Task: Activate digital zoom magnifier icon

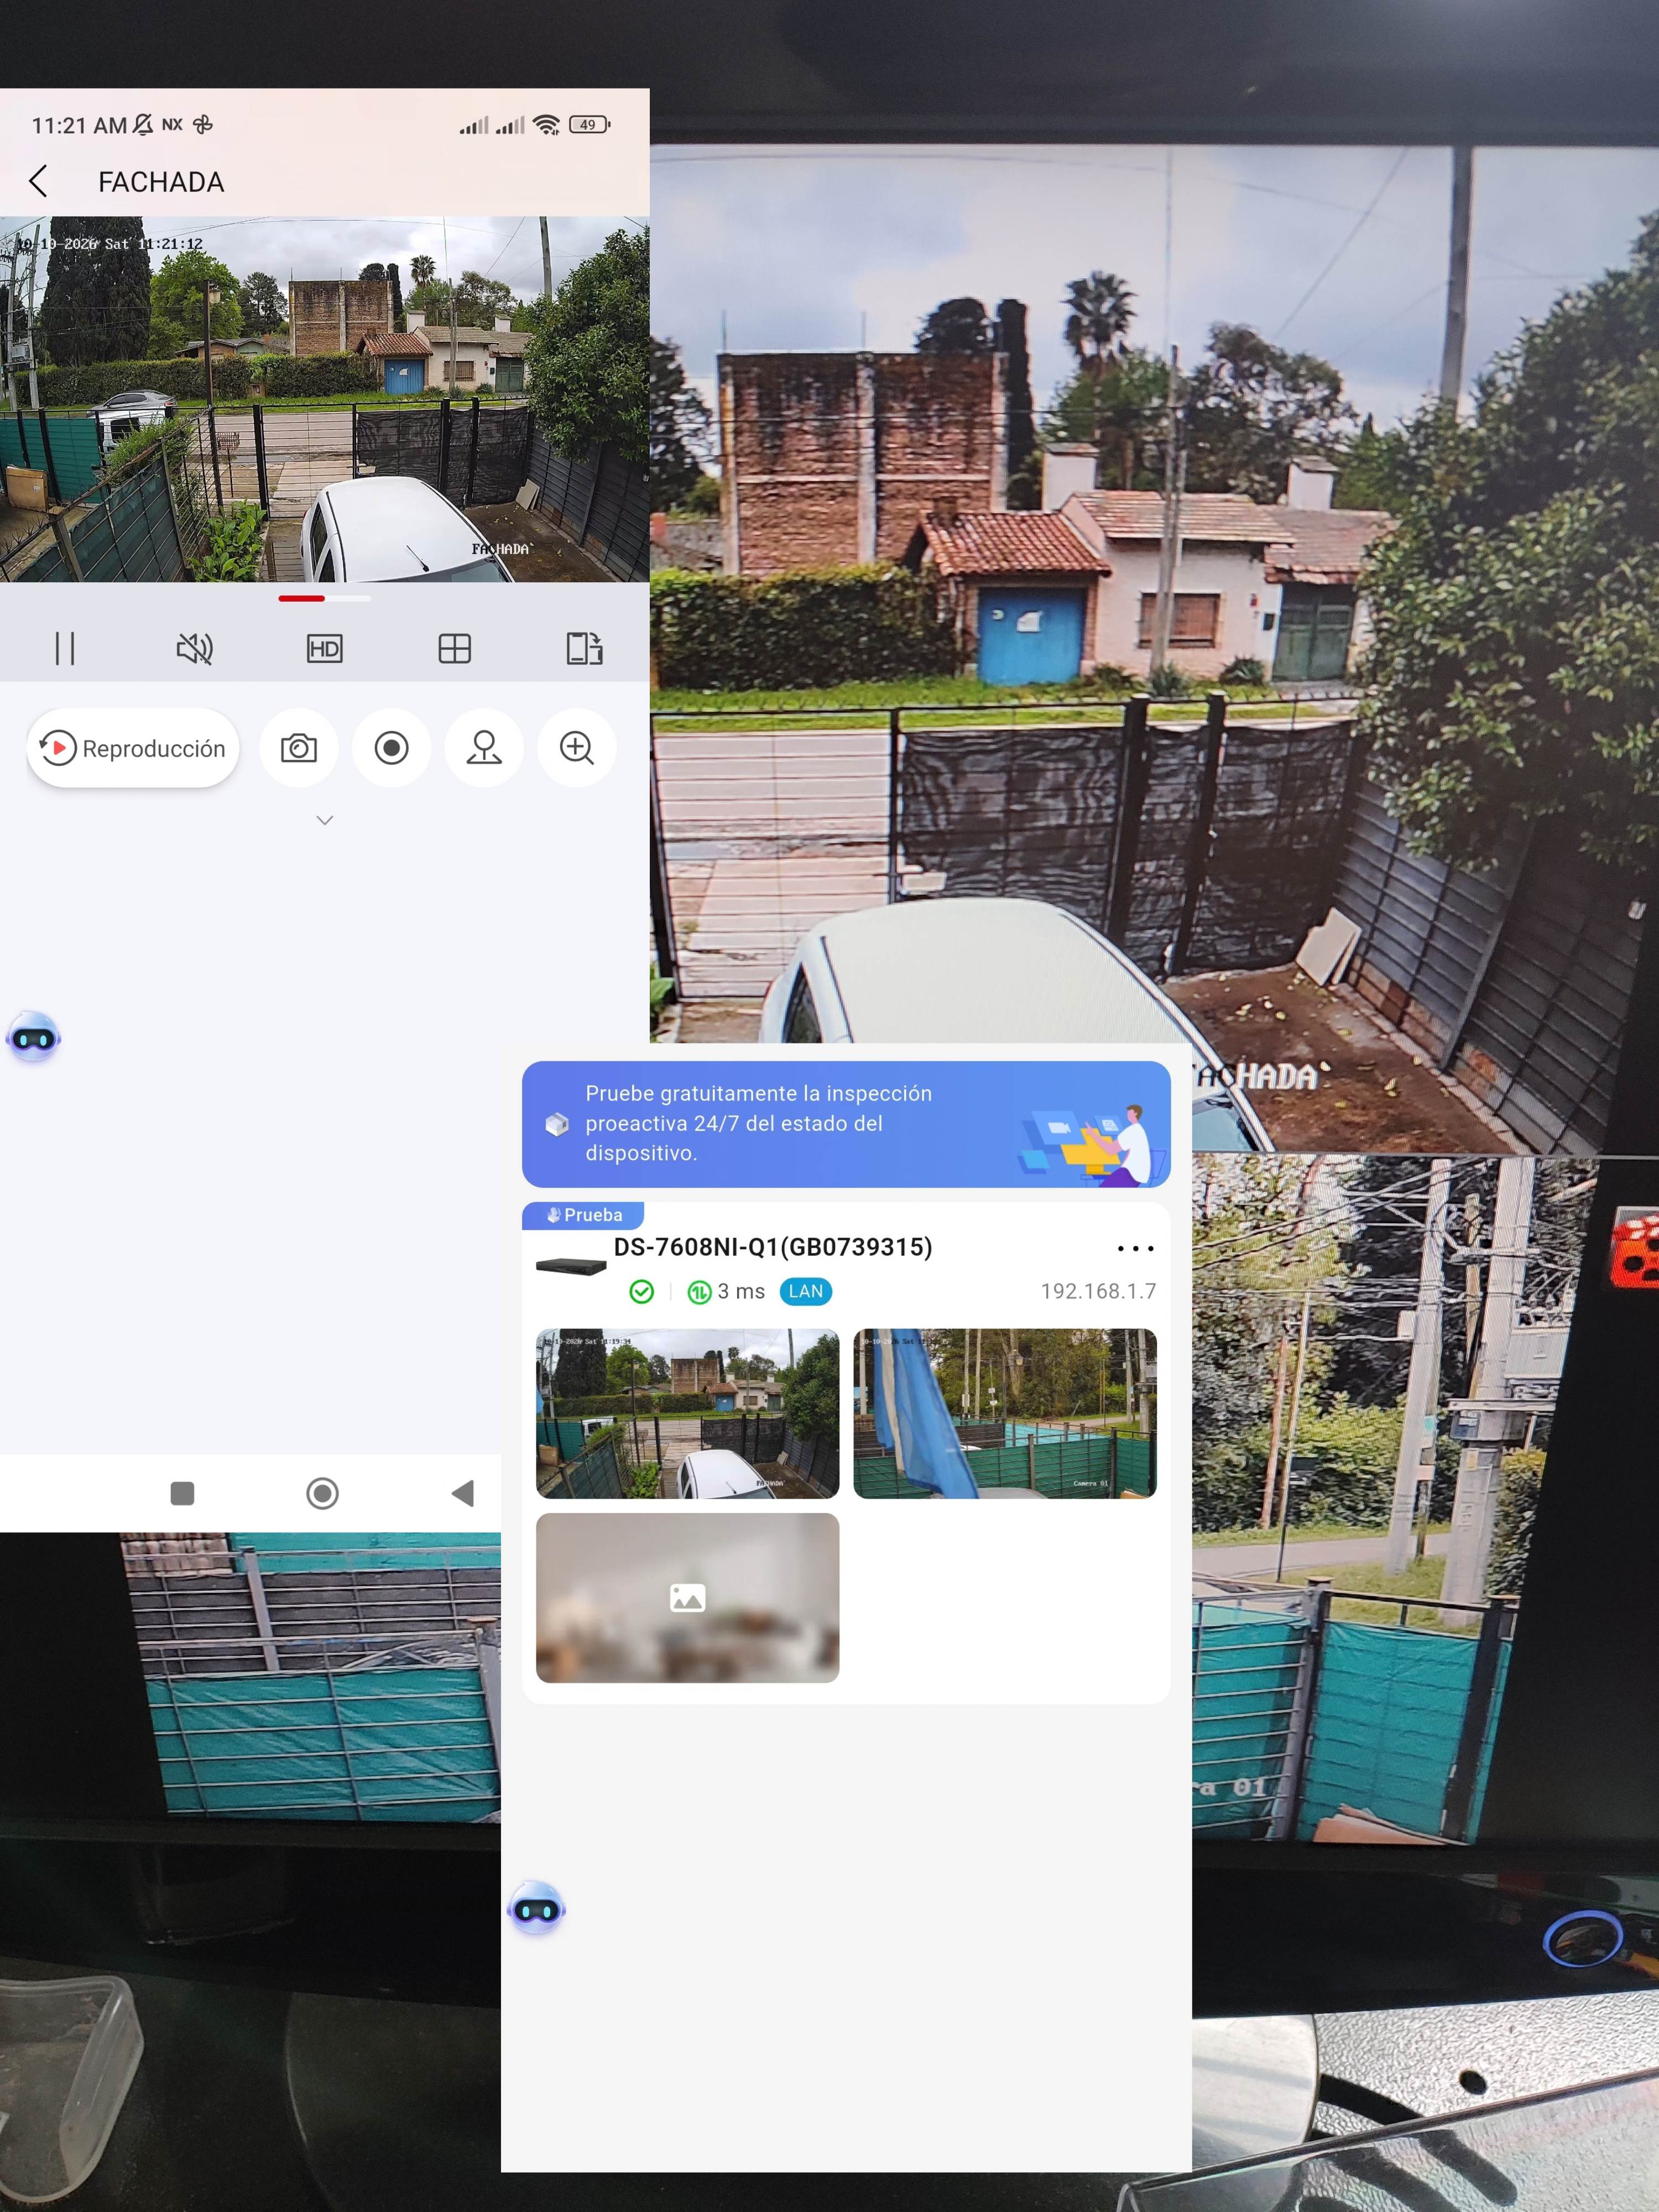Action: 577,748
